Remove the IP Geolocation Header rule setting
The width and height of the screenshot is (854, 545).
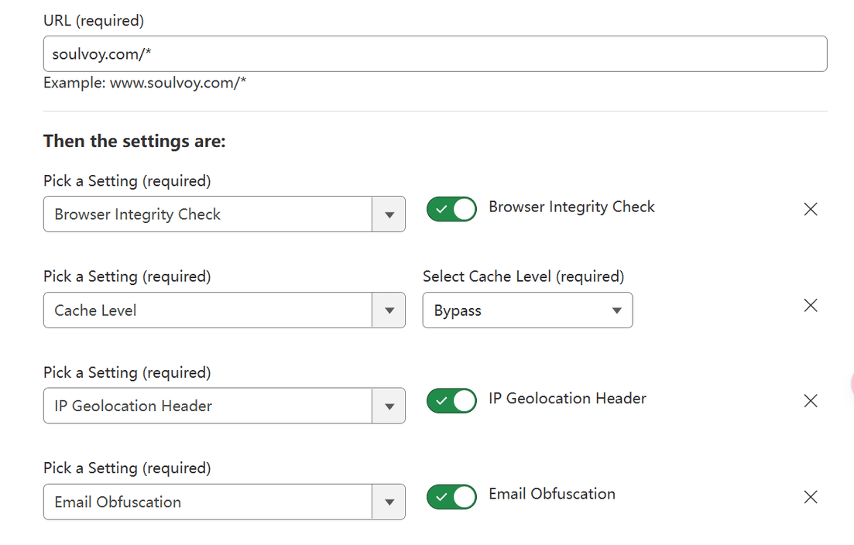[810, 400]
